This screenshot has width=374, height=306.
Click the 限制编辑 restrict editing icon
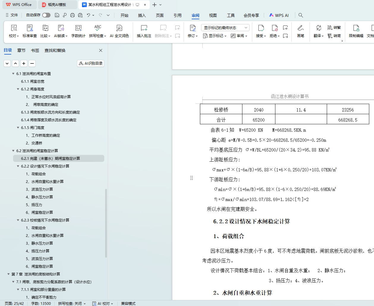(356, 28)
